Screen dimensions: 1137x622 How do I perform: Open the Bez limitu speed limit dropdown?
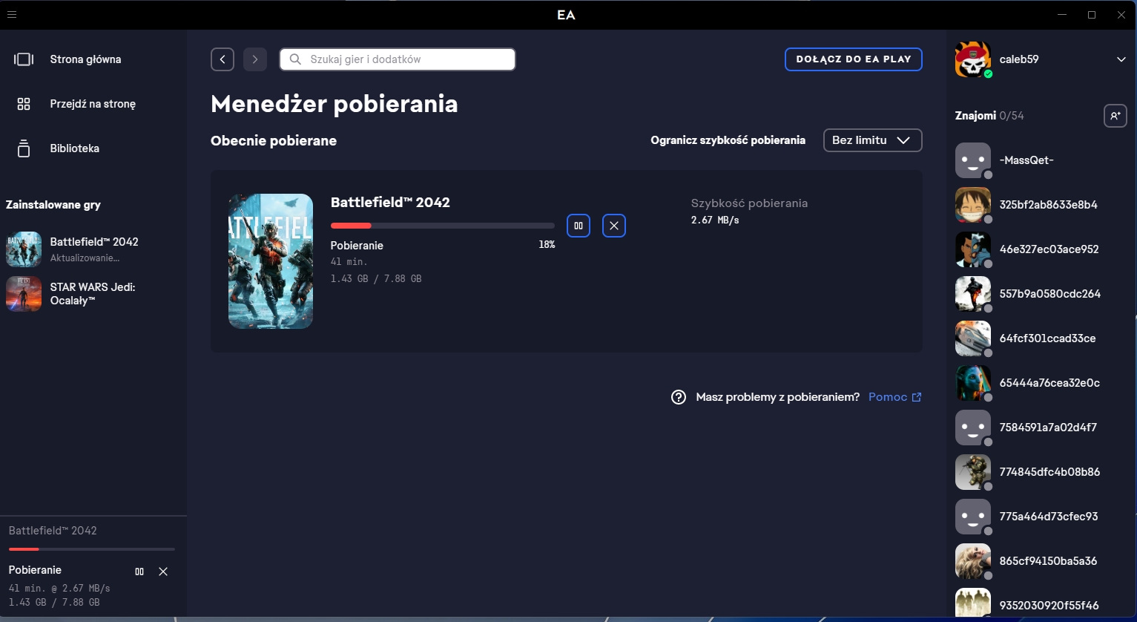point(873,140)
